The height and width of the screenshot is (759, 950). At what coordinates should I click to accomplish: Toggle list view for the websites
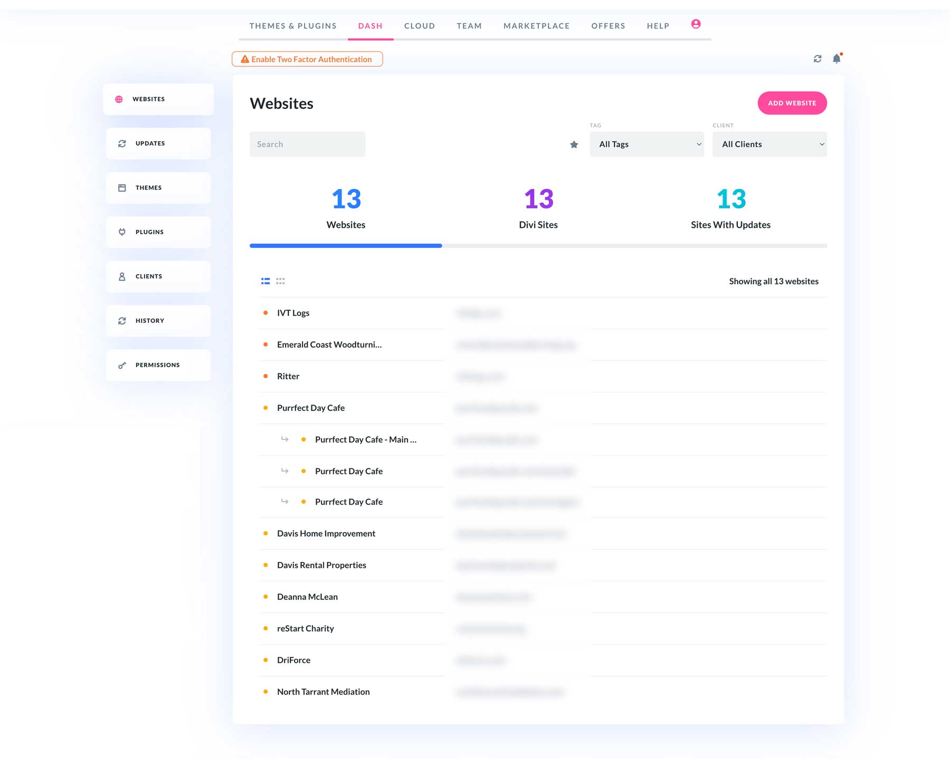(265, 281)
